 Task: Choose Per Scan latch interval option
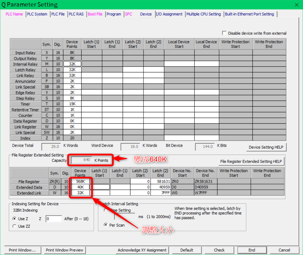[x=106, y=225]
